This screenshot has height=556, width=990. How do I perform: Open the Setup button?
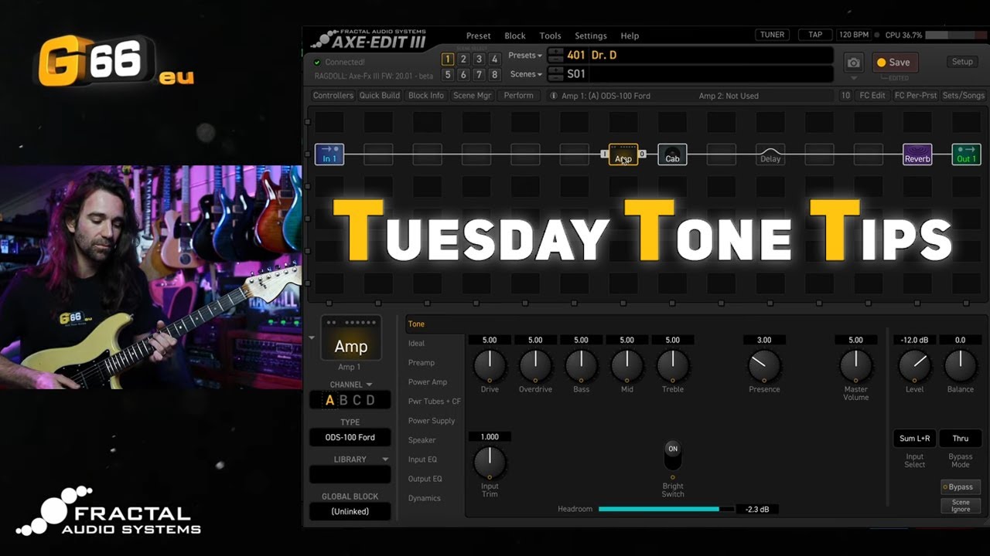(x=962, y=62)
